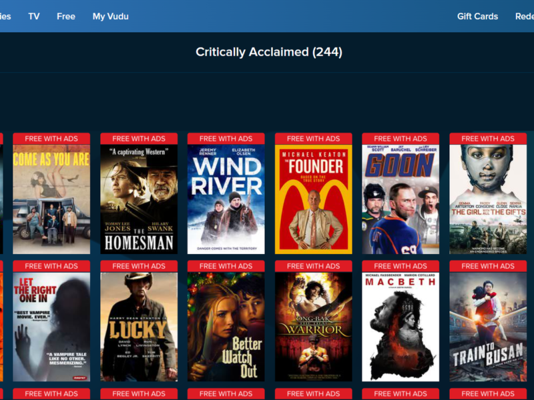Viewport: 534px width, 400px height.
Task: Click Free With Ads banner above Goon
Action: tap(400, 139)
